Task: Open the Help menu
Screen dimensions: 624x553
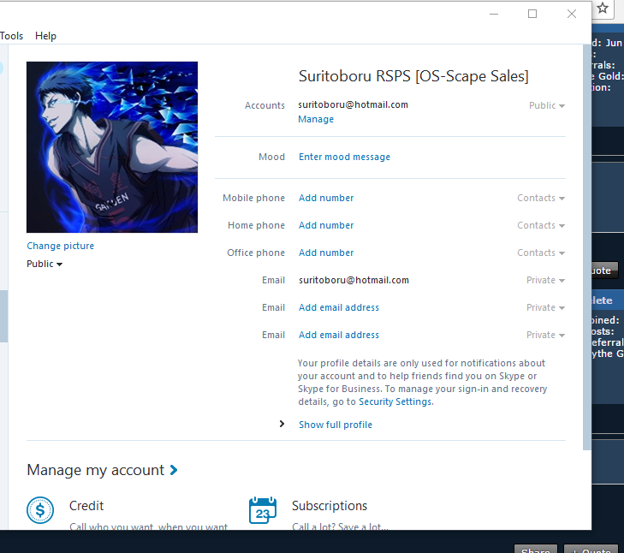Action: pos(45,36)
